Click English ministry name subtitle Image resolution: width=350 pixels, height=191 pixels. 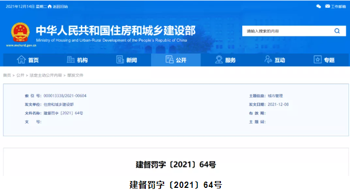(x=111, y=40)
